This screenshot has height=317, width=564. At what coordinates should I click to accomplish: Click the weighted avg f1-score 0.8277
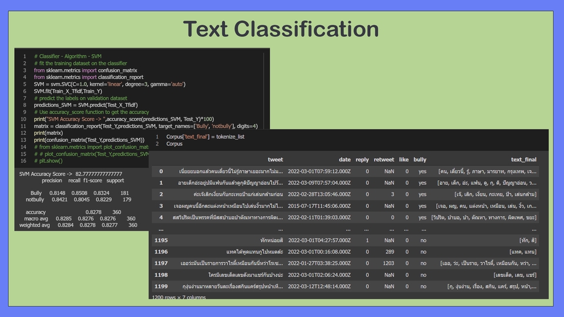tap(109, 225)
